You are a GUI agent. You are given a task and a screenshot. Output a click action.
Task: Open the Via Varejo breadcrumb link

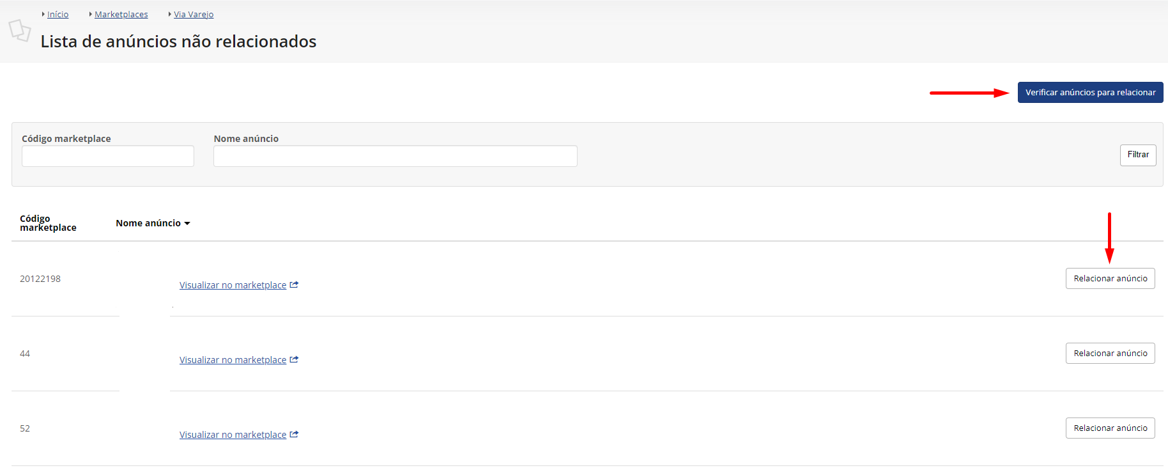(x=194, y=14)
